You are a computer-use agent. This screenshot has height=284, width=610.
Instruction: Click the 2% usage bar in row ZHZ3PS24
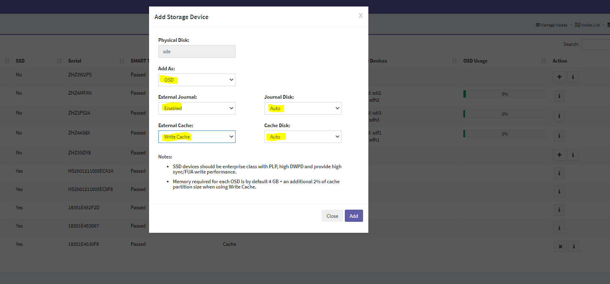click(505, 114)
